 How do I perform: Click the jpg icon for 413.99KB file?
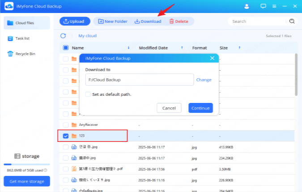tap(74, 147)
